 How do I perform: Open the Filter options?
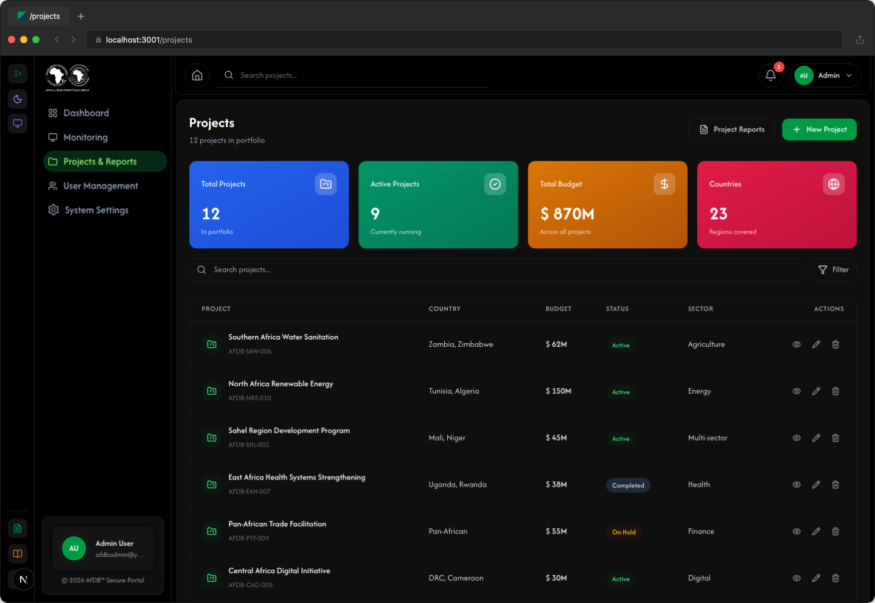tap(833, 270)
